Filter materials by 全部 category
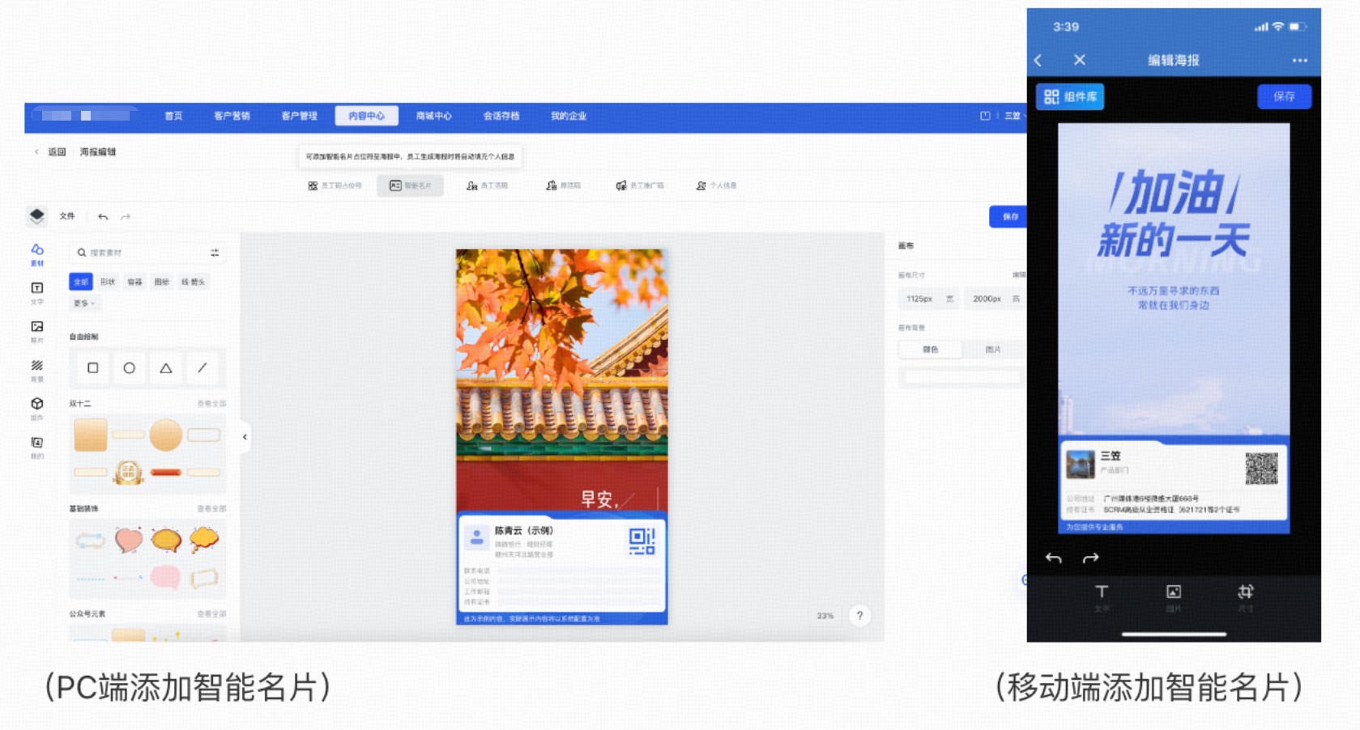The width and height of the screenshot is (1360, 730). 81,282
